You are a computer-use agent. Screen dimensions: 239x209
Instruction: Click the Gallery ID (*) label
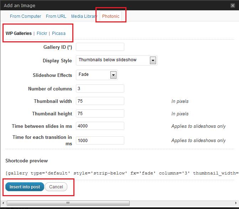pos(58,47)
